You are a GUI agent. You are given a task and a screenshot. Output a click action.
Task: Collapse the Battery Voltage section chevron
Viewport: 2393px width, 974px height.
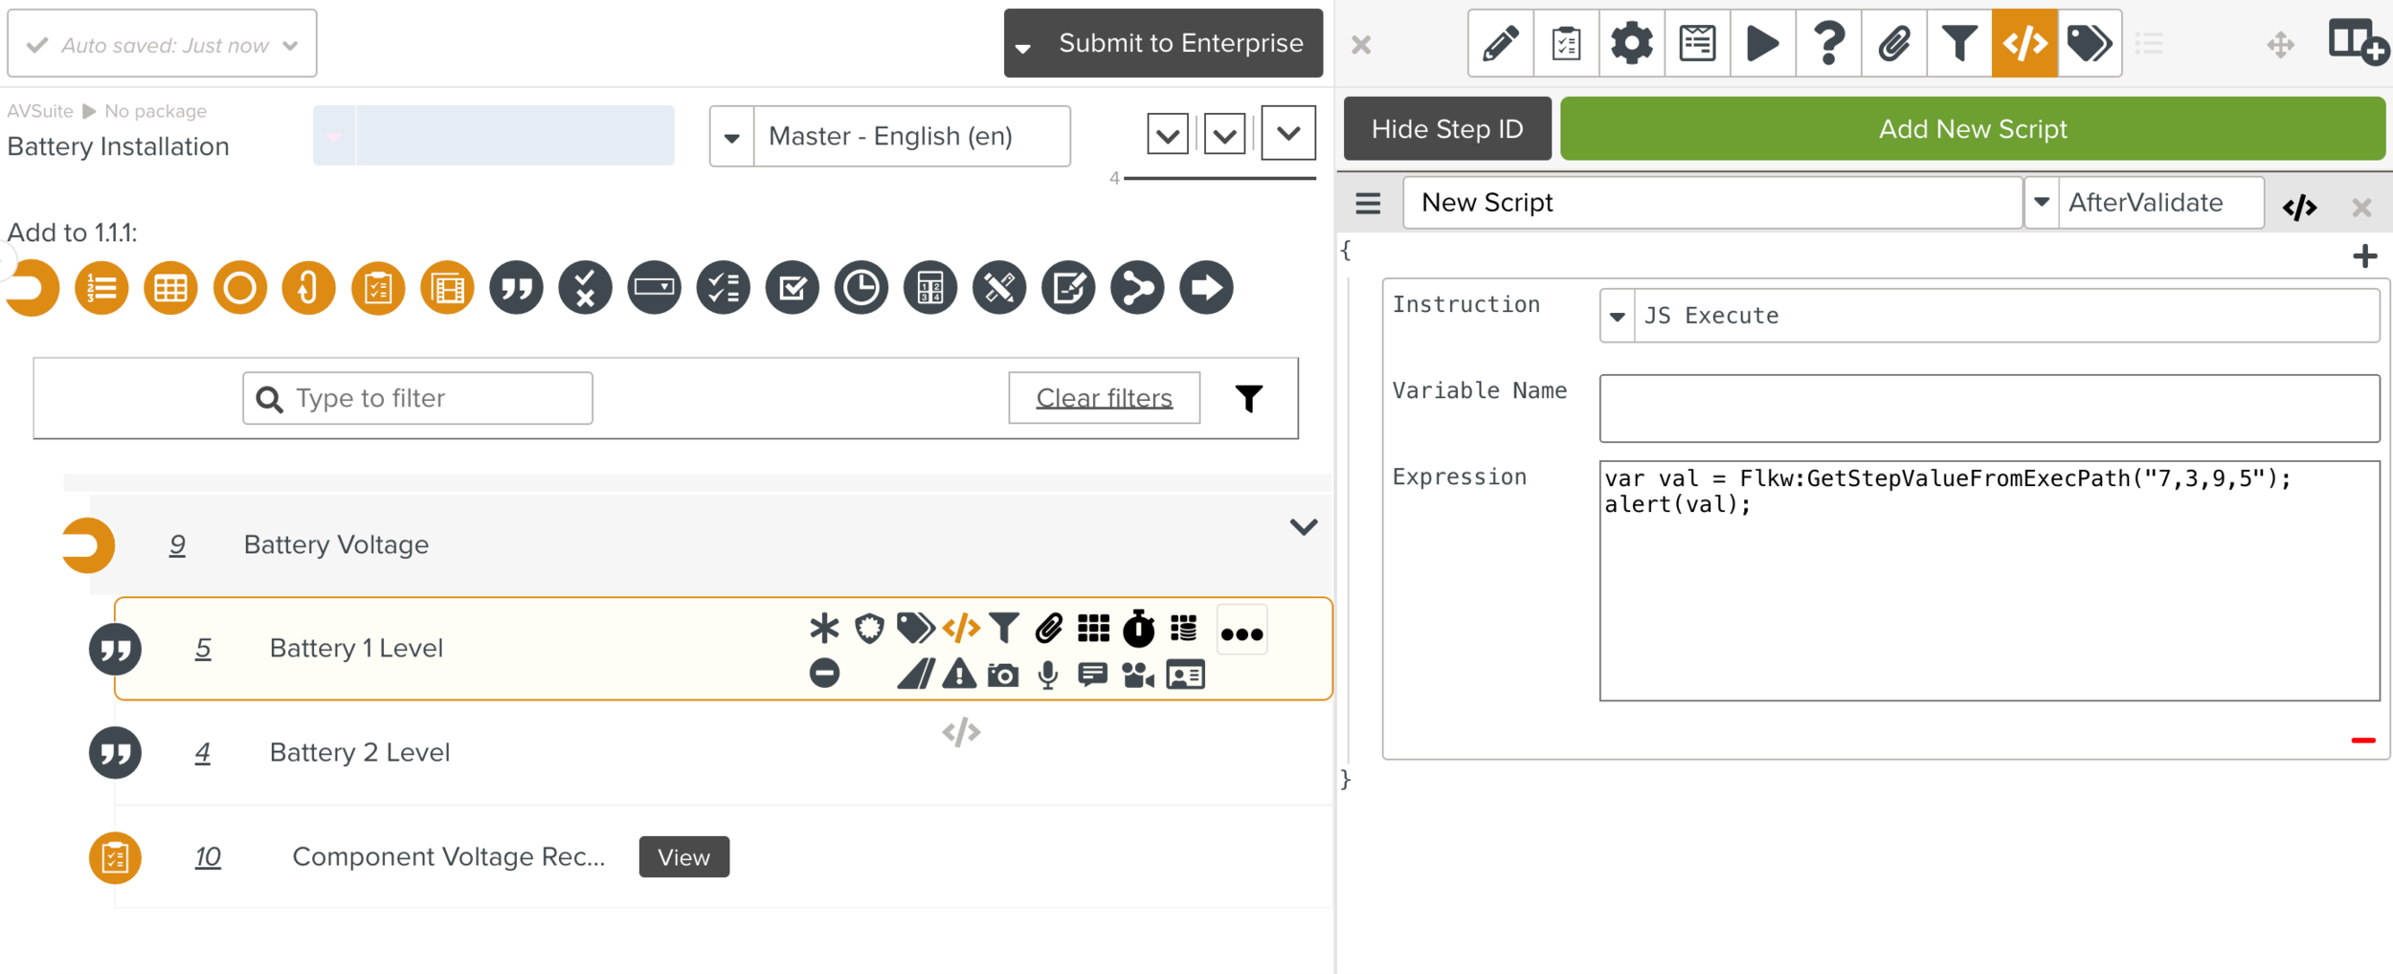pyautogui.click(x=1303, y=527)
